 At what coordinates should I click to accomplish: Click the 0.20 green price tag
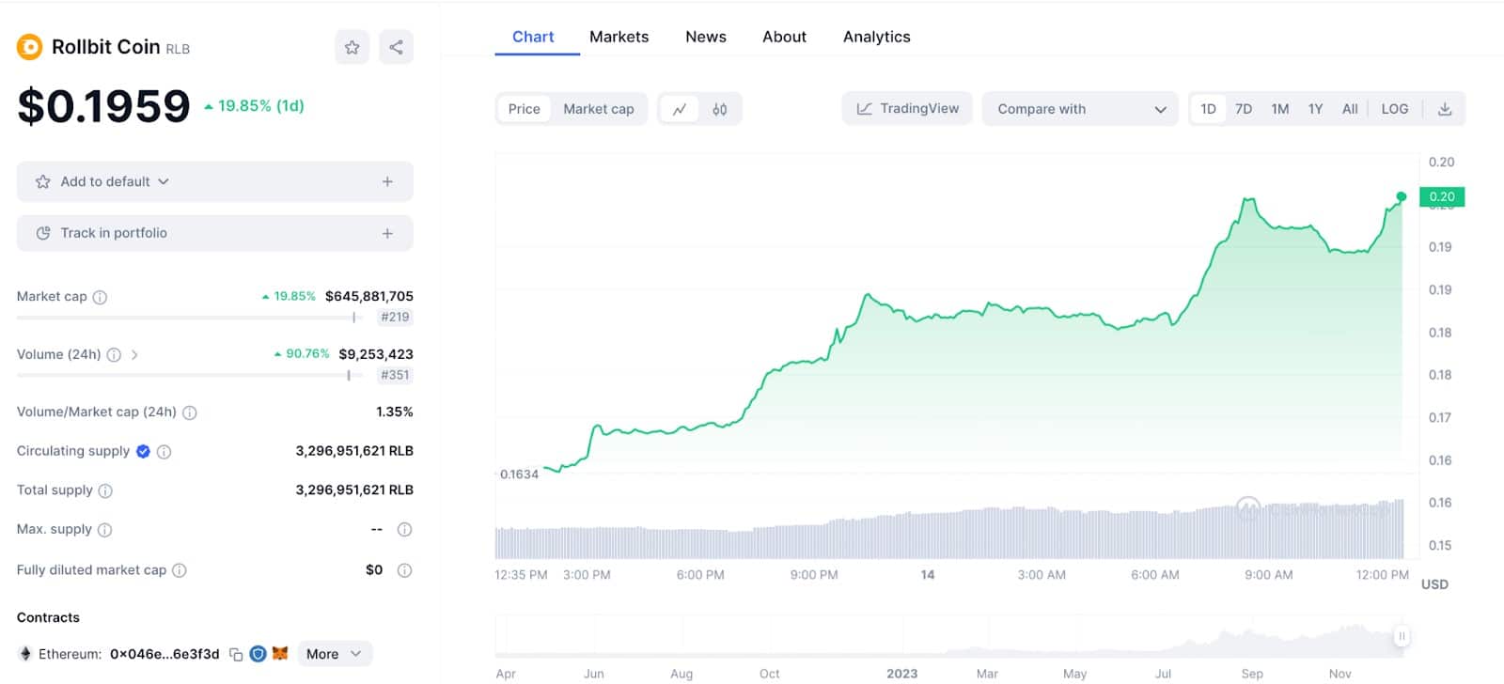[x=1442, y=196]
